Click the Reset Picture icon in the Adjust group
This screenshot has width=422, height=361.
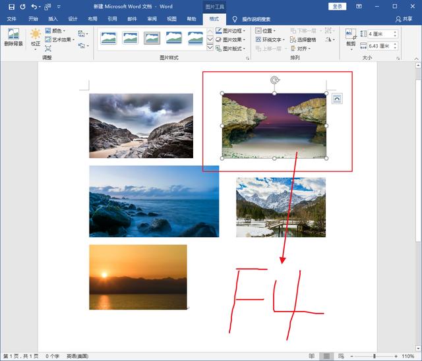82,45
